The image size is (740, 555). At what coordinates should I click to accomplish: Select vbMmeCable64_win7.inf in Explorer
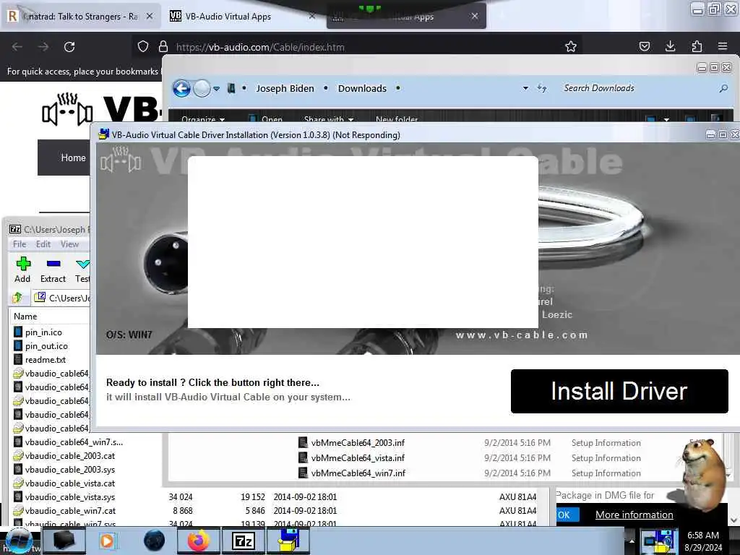[358, 473]
